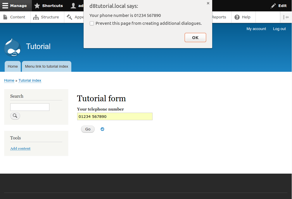The image size is (292, 199).
Task: Click the Edit pencil icon
Action: [x=273, y=6]
